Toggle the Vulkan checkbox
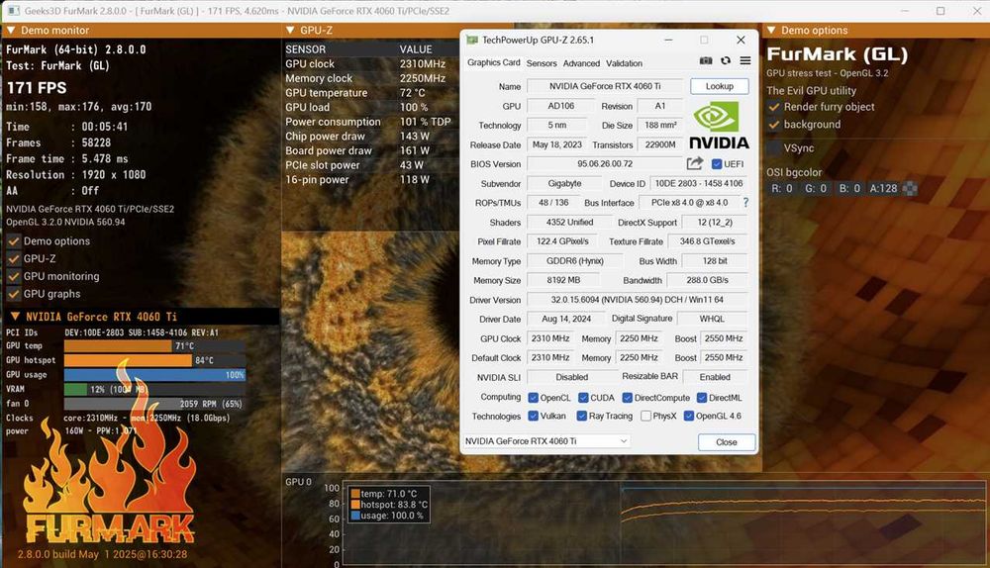990x568 pixels. [533, 416]
